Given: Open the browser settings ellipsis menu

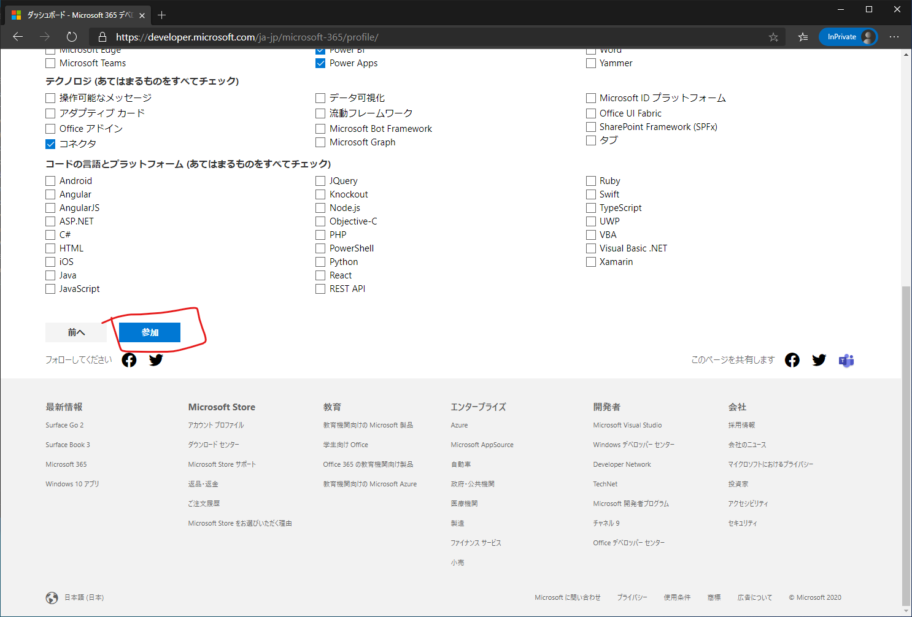Looking at the screenshot, I should pyautogui.click(x=894, y=37).
